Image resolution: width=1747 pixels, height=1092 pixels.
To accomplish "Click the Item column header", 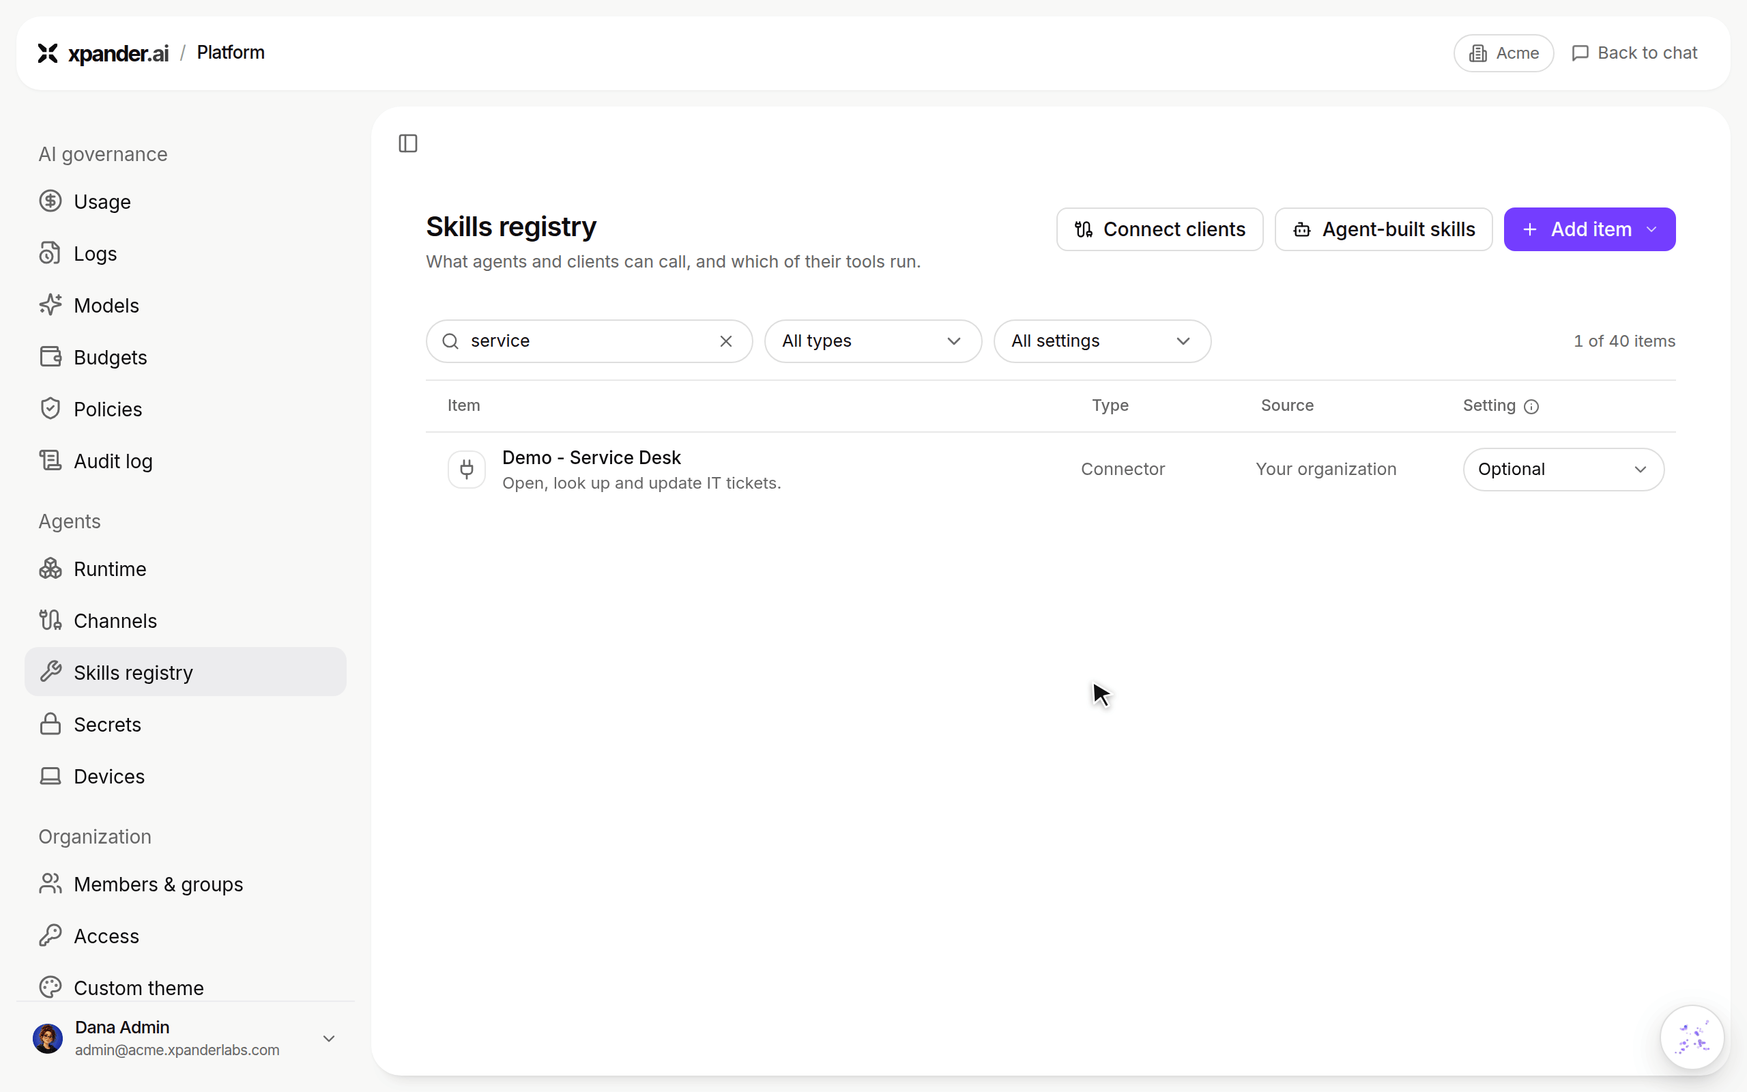I will [463, 405].
